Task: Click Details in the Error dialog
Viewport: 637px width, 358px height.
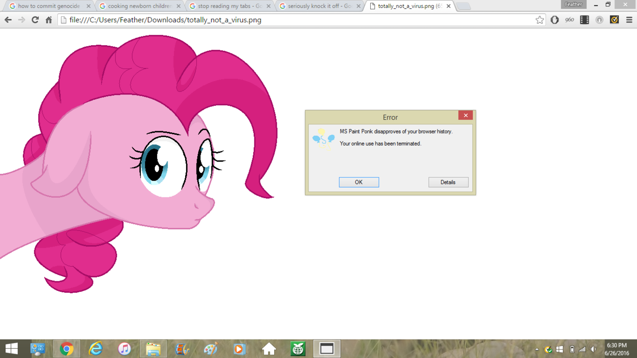Action: [x=448, y=182]
